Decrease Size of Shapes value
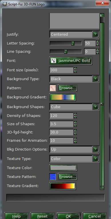Viewport: 111px width, 219px height. click(x=75, y=125)
